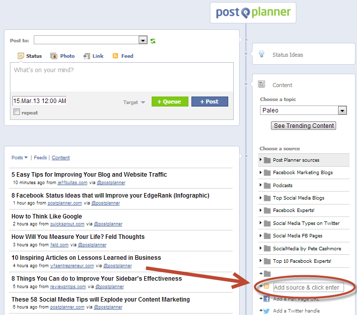This screenshot has width=357, height=315.
Task: Open the Post to dropdown arrow
Action: pos(143,40)
